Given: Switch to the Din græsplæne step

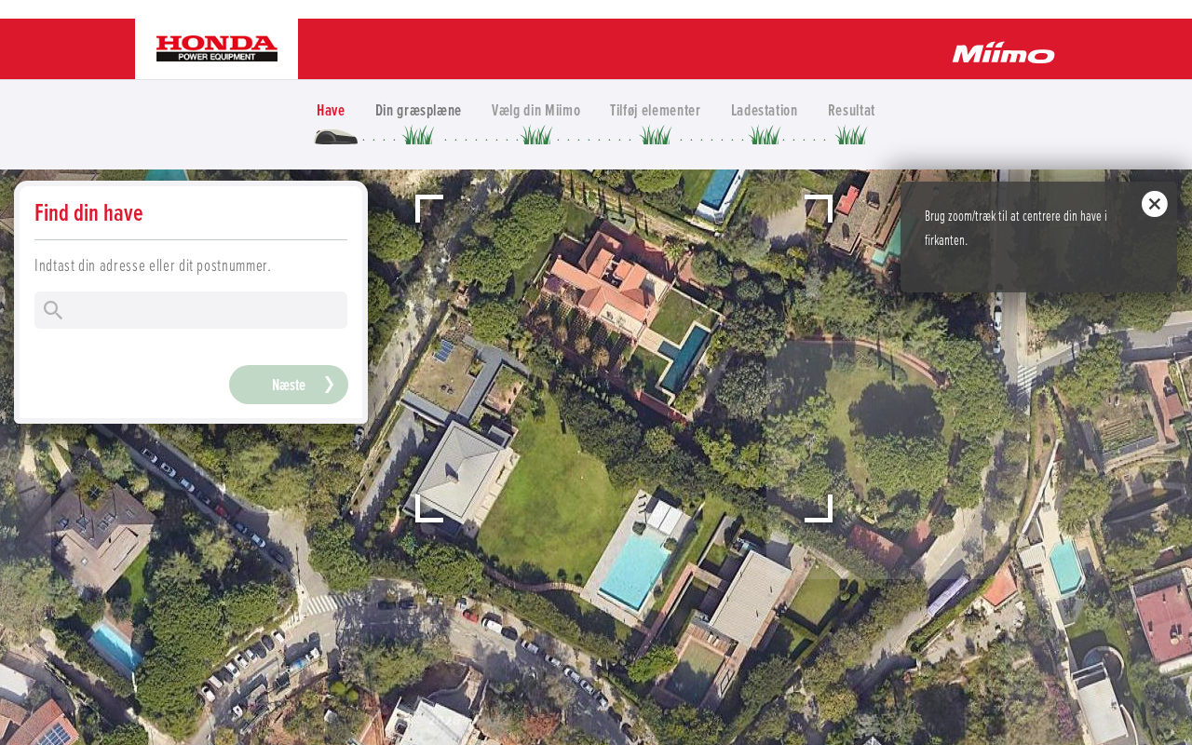Looking at the screenshot, I should (x=418, y=110).
